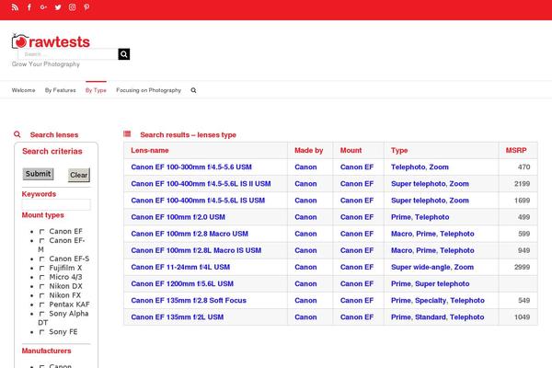Open the Facebook social icon
This screenshot has width=552, height=368.
[29, 7]
